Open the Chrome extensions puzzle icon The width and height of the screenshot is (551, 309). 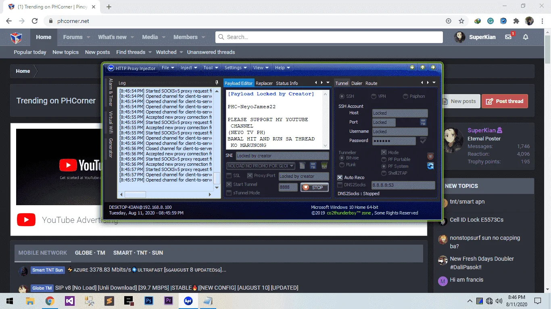point(516,21)
